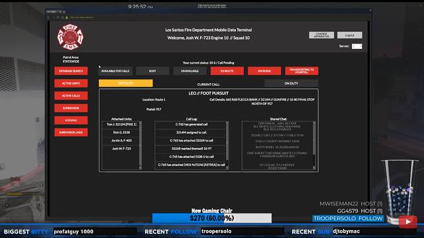This screenshot has height=238, width=424.
Task: Open the Server dropdown selector
Action: tap(356, 46)
